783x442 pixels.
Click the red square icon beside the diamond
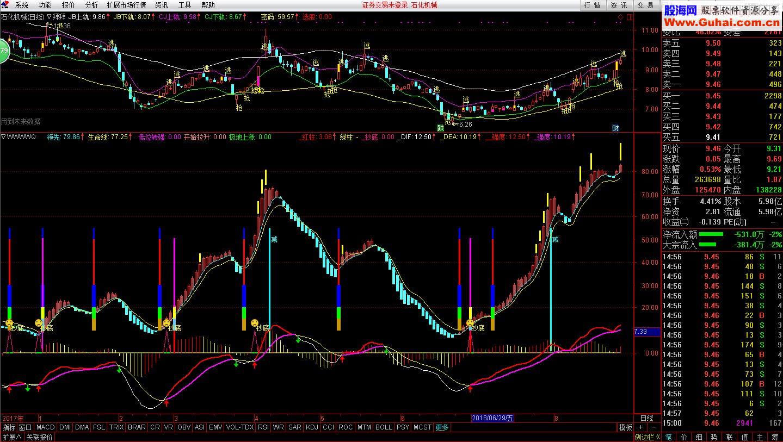tap(630, 17)
